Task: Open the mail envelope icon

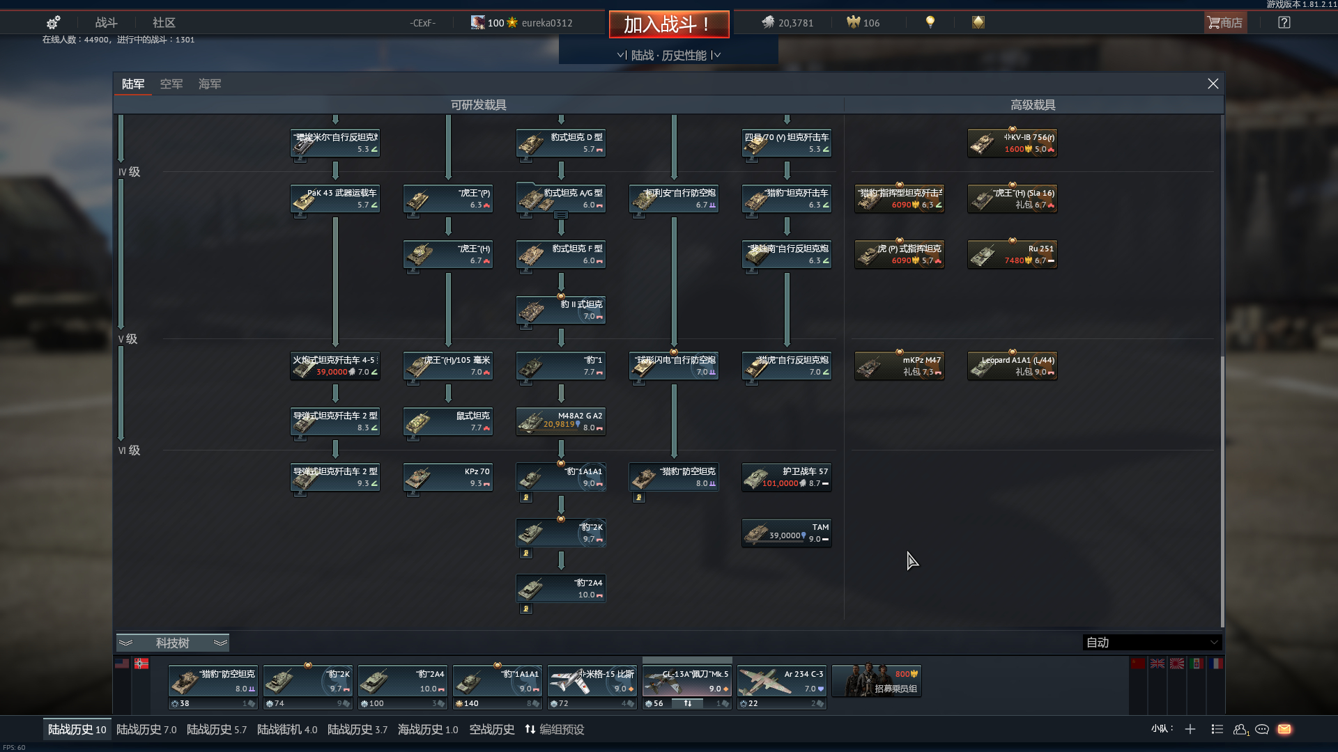Action: click(x=1284, y=729)
